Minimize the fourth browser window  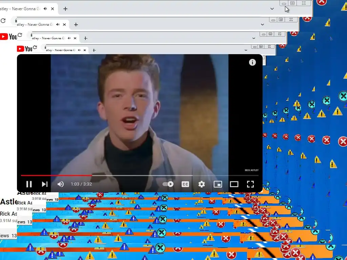click(255, 47)
